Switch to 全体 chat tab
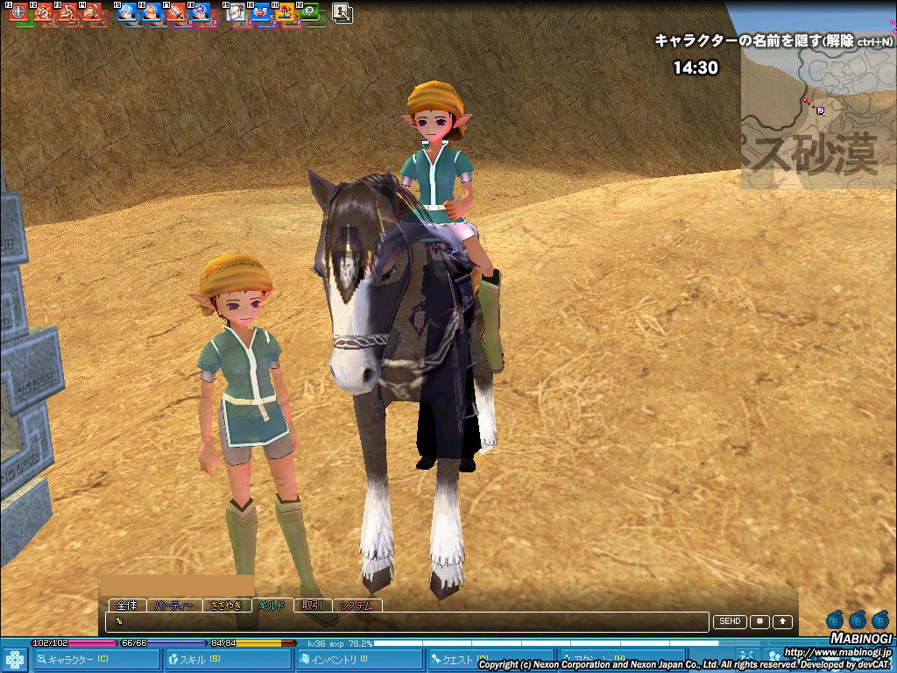 pyautogui.click(x=127, y=606)
